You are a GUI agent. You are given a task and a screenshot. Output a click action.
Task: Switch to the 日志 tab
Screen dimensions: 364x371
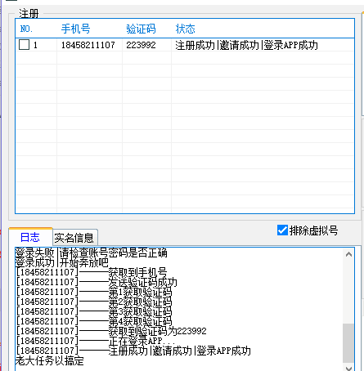30,237
